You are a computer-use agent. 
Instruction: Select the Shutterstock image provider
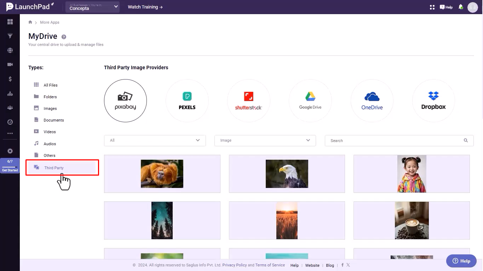tap(248, 101)
